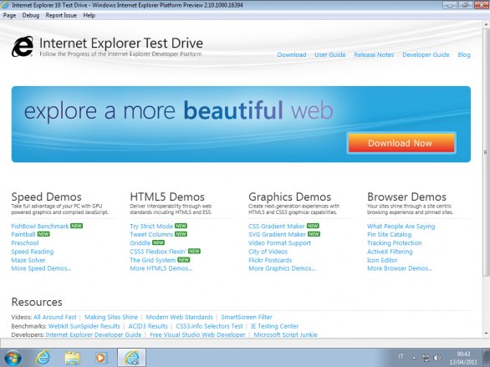Open the Debug menu
Screen dimensions: 490x367
point(31,15)
